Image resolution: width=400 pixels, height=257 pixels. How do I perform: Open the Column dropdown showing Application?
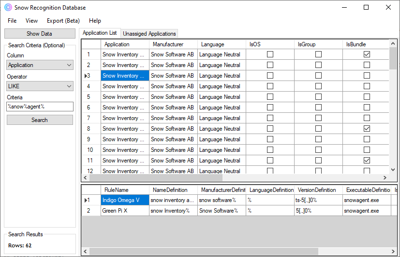[40, 65]
